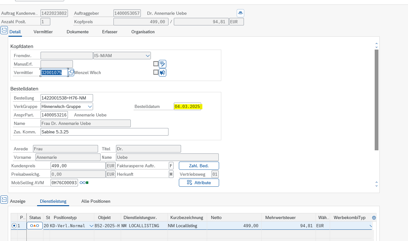Click the AnsprPart. field 1400053216
The image size is (408, 241).
[54, 115]
